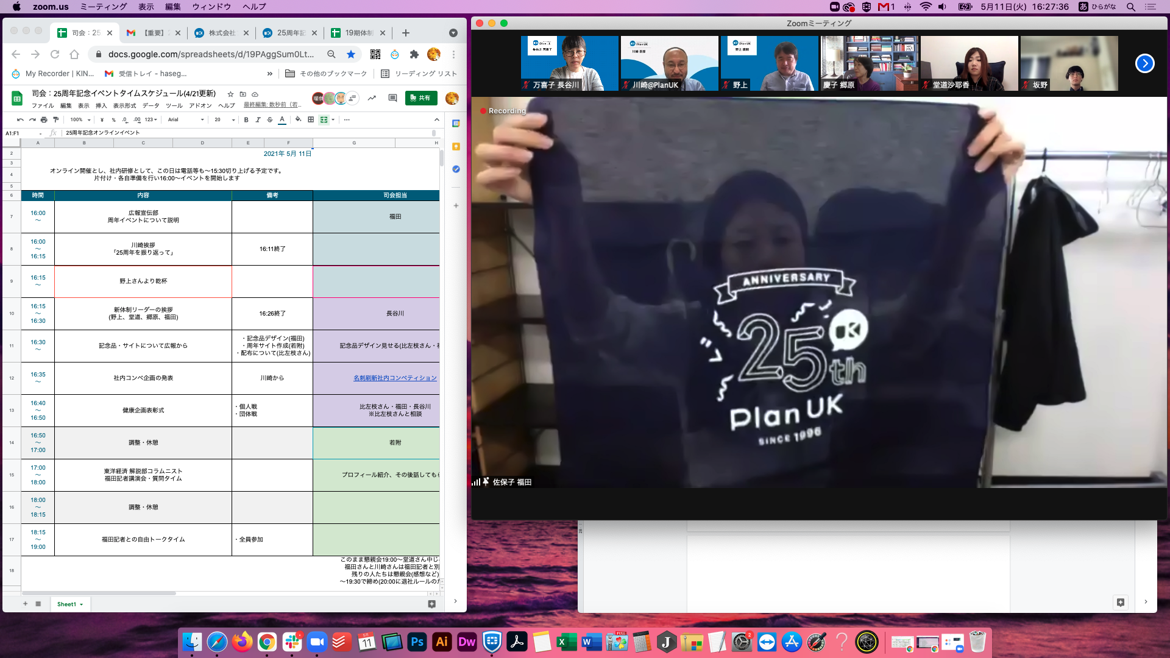
Task: Open the 表示形式 menu in Sheets
Action: click(124, 105)
